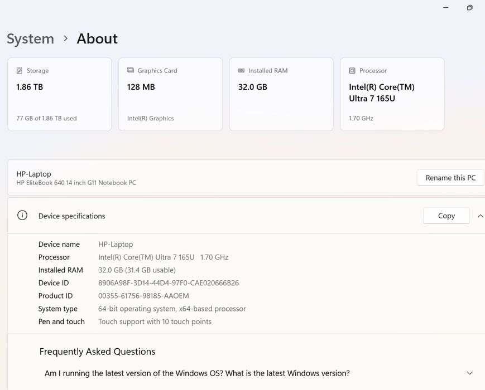Go back to System via breadcrumb
The width and height of the screenshot is (485, 390).
click(x=30, y=39)
